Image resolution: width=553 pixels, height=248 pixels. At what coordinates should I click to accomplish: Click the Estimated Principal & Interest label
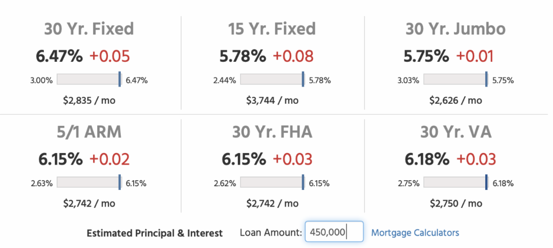(154, 233)
